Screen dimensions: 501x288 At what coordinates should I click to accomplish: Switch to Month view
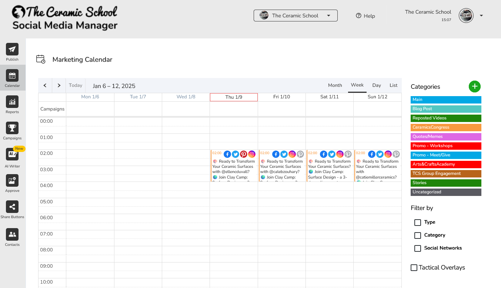[x=335, y=85]
